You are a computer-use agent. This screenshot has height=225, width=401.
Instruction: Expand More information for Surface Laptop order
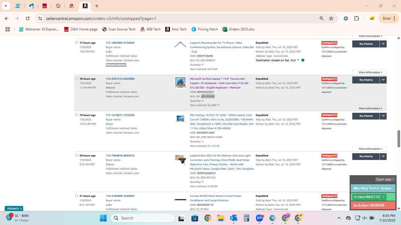(x=369, y=108)
